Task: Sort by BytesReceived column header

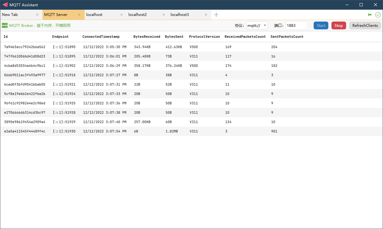Action: 147,37
